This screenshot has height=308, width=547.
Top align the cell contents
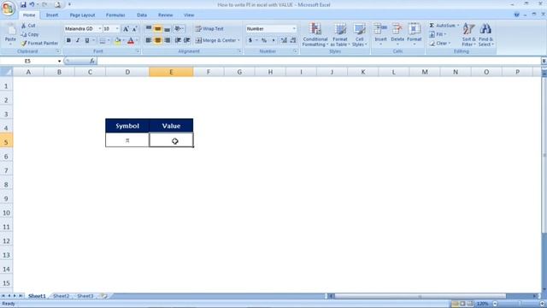coord(149,29)
